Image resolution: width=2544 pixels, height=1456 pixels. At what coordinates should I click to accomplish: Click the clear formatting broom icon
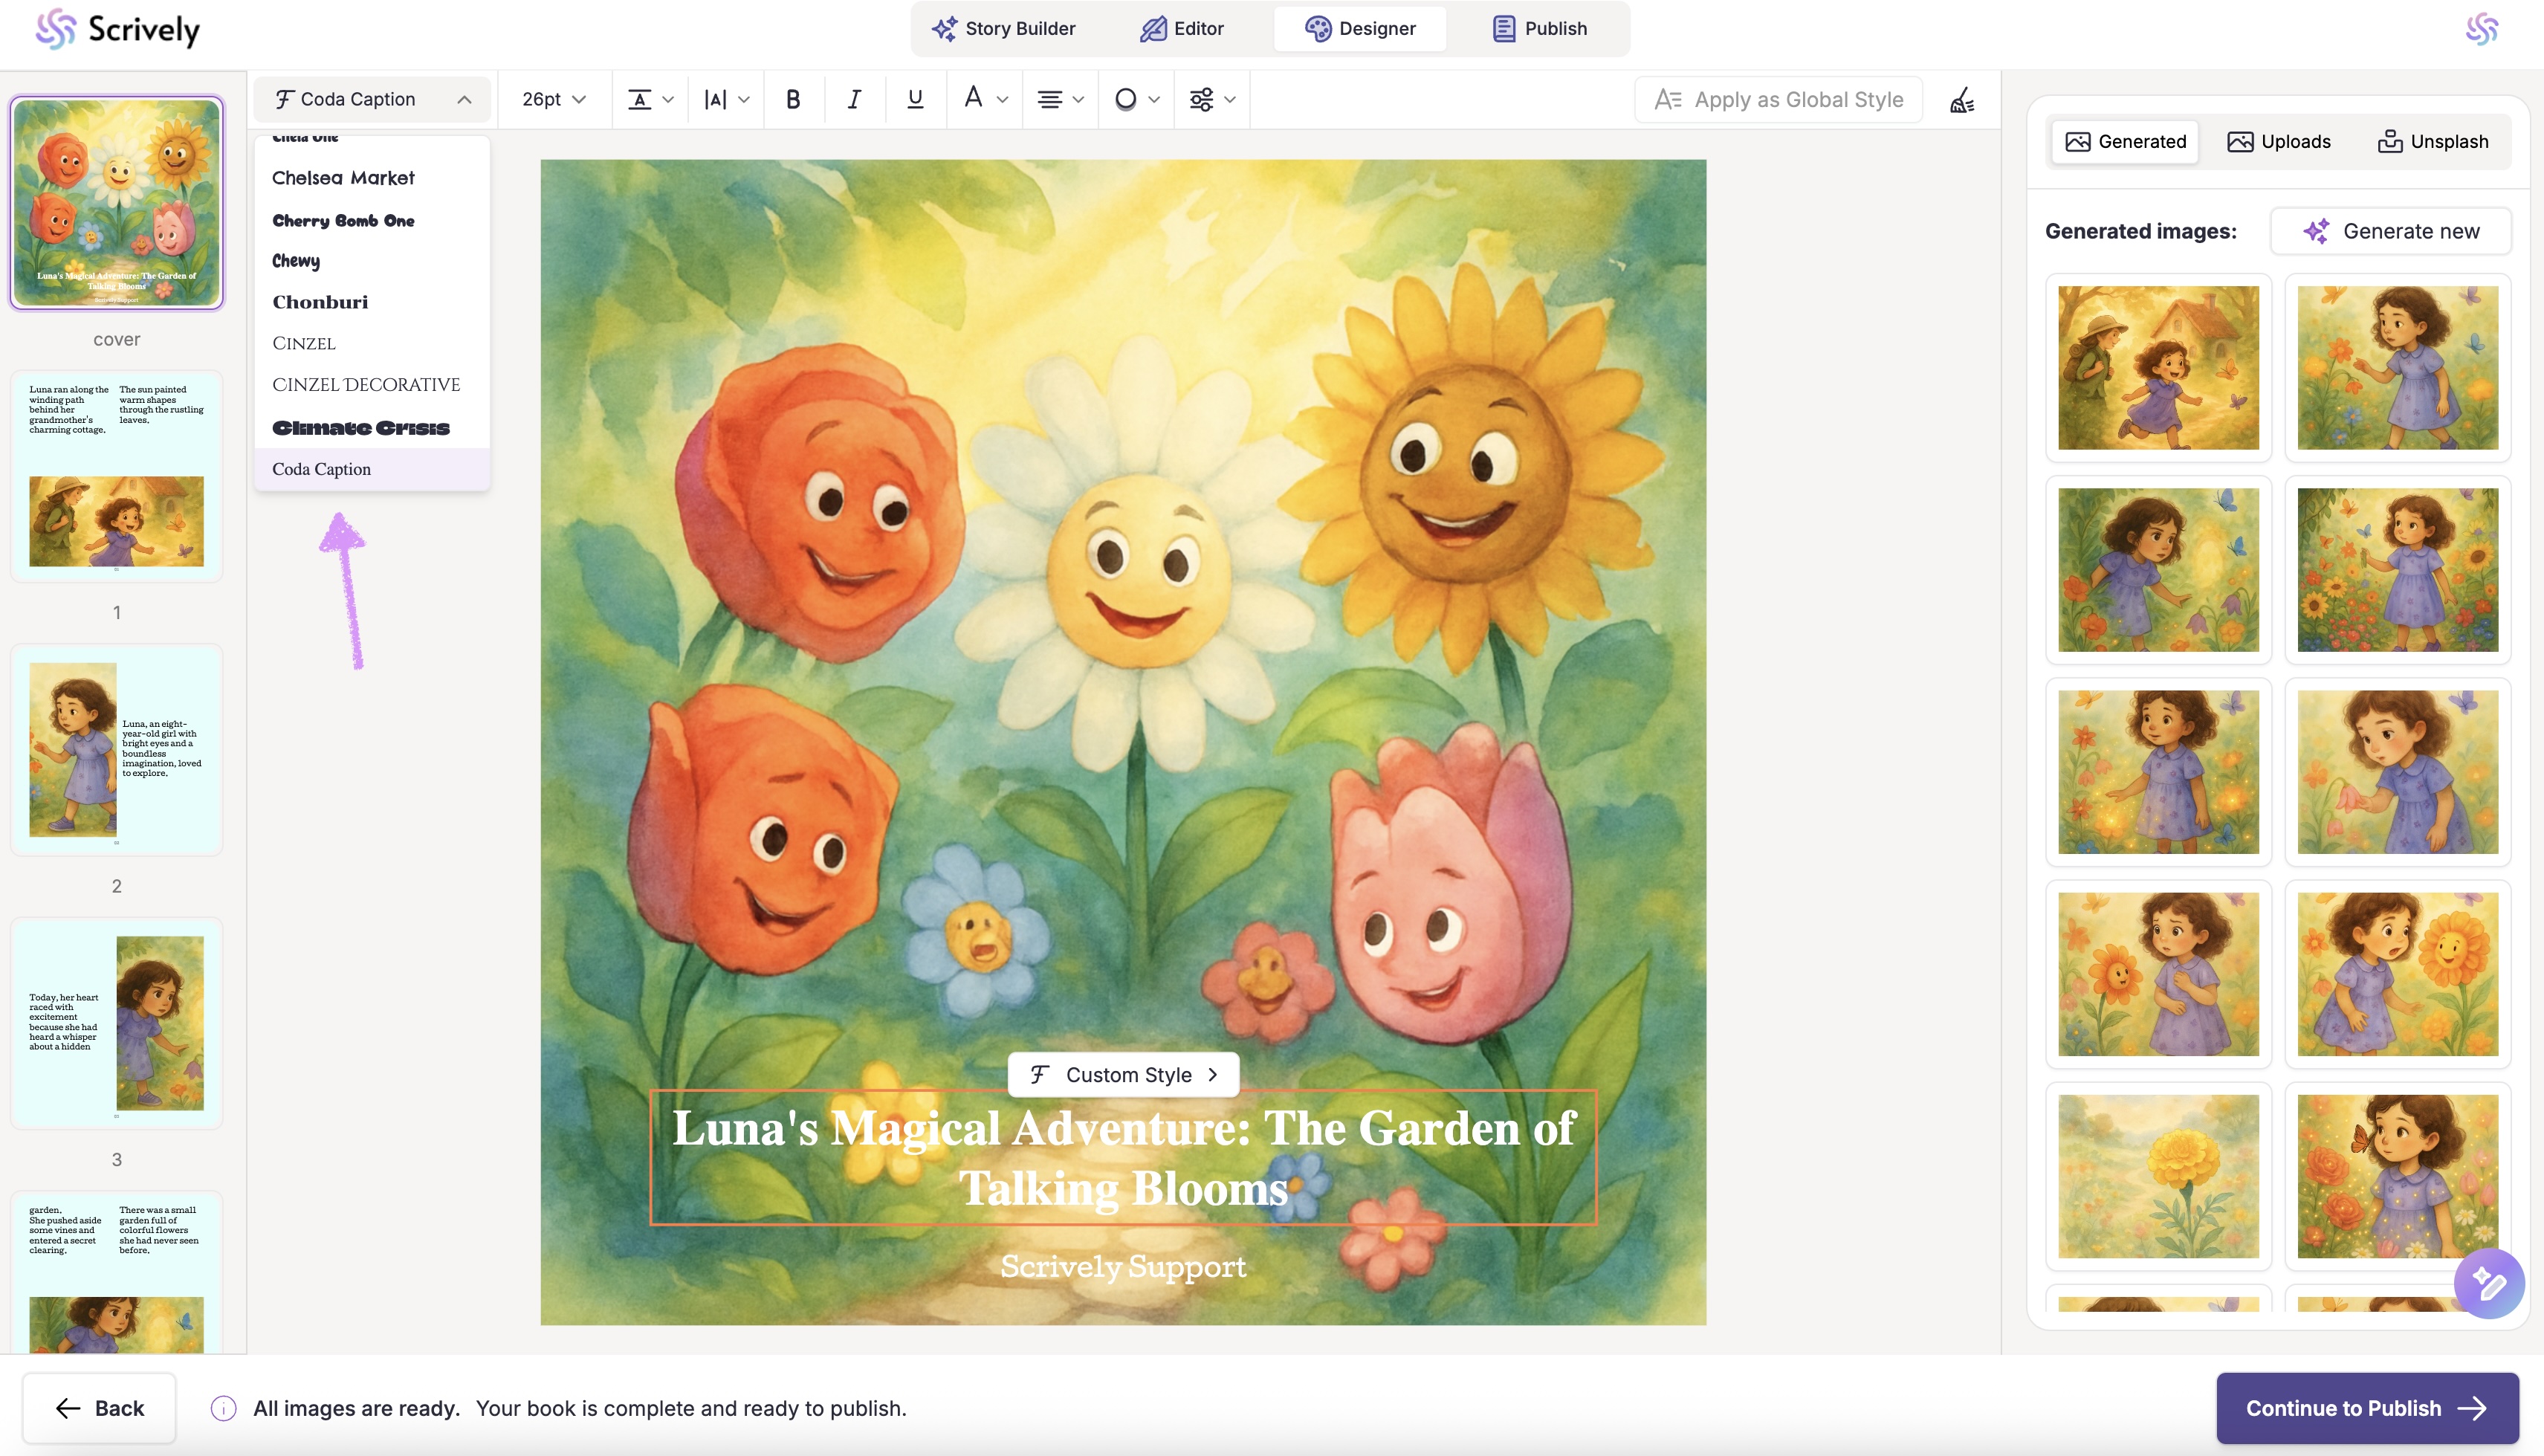1962,100
